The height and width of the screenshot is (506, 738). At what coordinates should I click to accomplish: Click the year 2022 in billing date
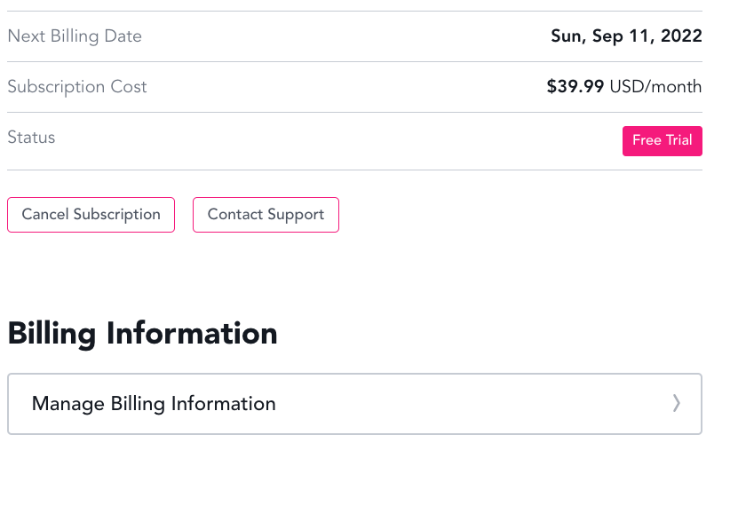(680, 36)
